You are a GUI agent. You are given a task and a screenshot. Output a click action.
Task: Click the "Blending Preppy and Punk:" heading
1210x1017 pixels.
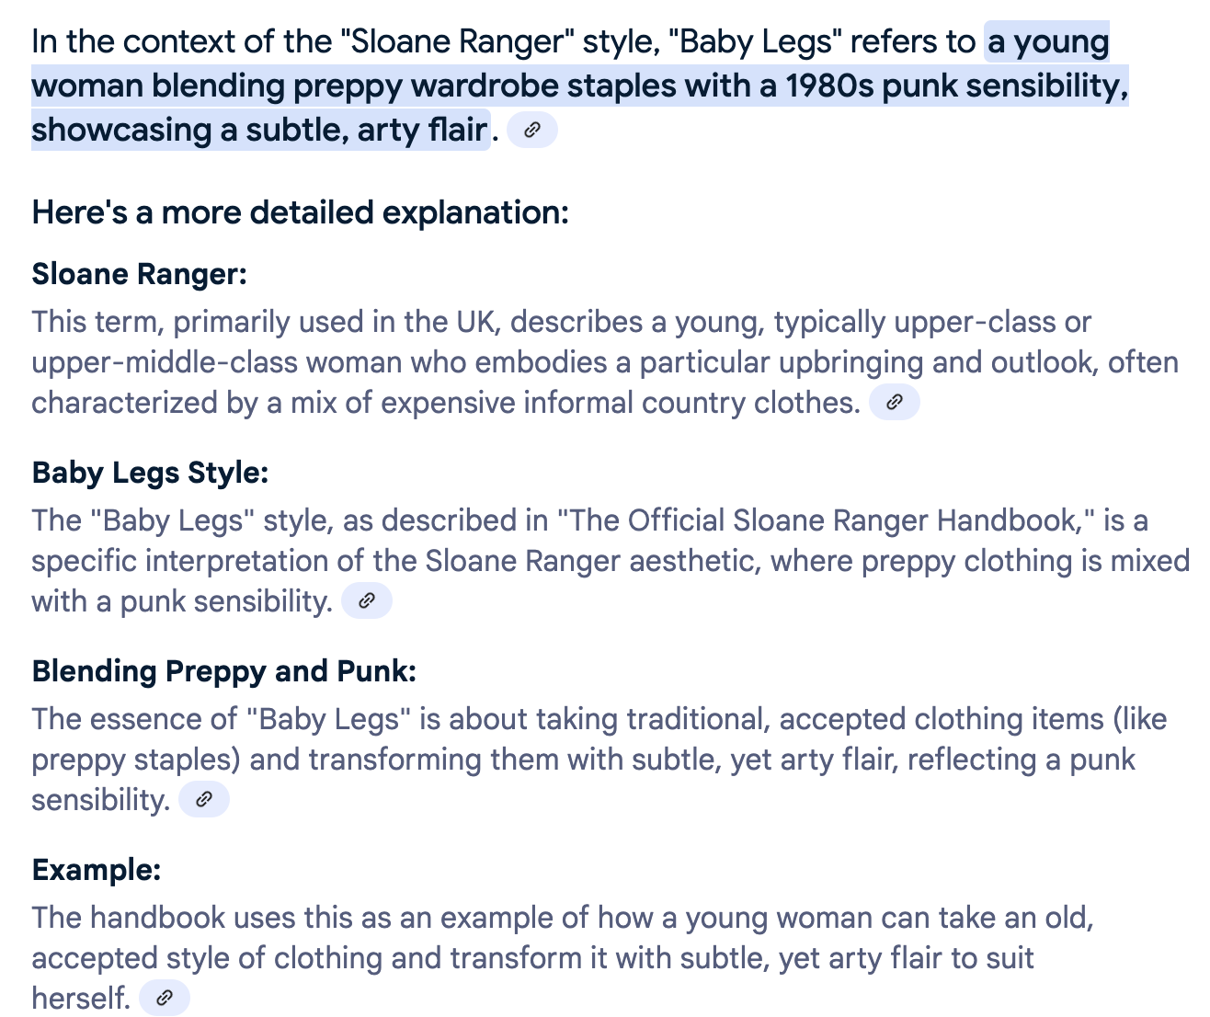[224, 671]
